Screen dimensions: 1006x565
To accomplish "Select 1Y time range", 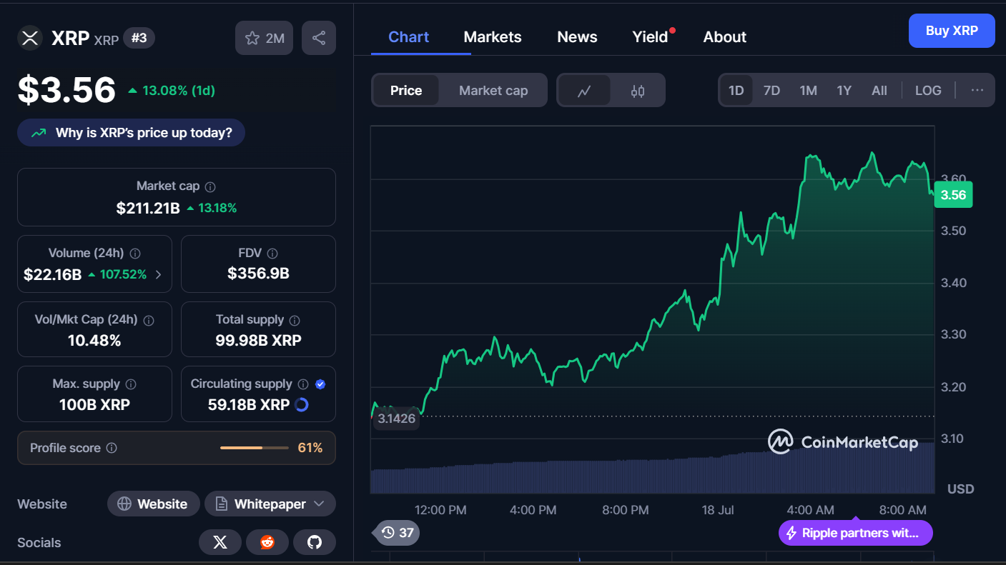I will click(x=844, y=91).
